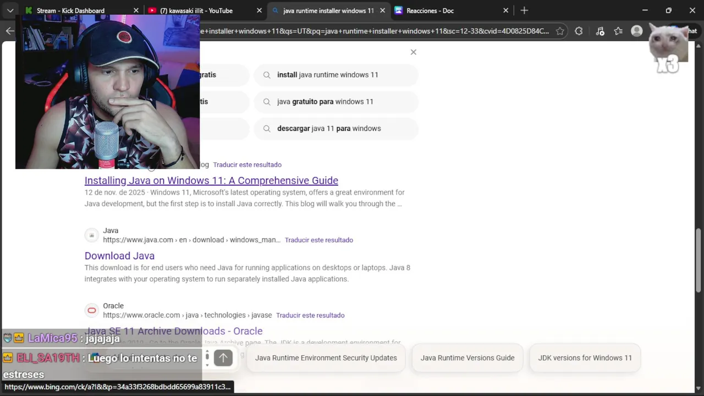The image size is (704, 396).
Task: Open a new browser tab
Action: (x=524, y=10)
